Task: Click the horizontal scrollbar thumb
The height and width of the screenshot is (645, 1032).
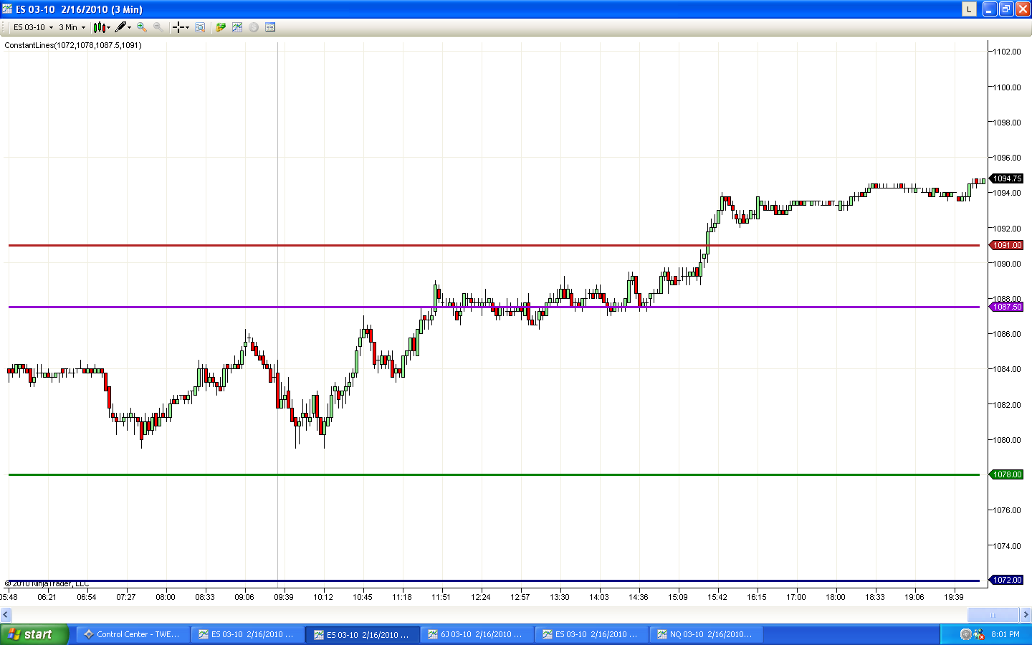Action: [993, 615]
